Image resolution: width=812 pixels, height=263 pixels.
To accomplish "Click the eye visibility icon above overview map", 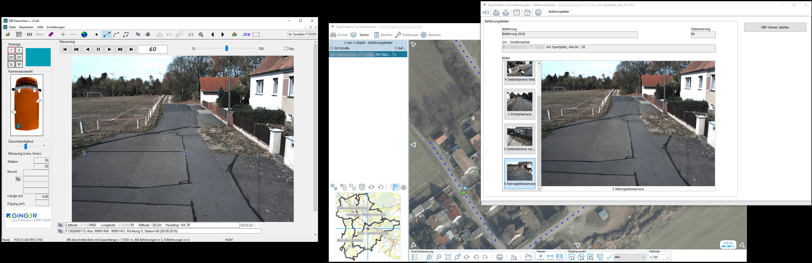I will 403,187.
